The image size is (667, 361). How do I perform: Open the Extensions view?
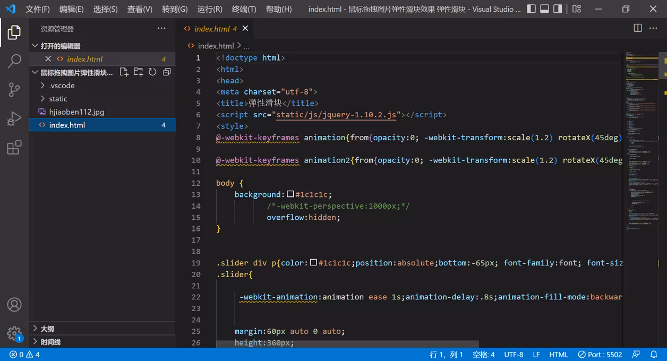(14, 147)
